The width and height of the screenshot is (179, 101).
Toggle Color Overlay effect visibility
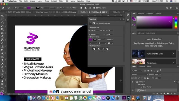click(141, 87)
